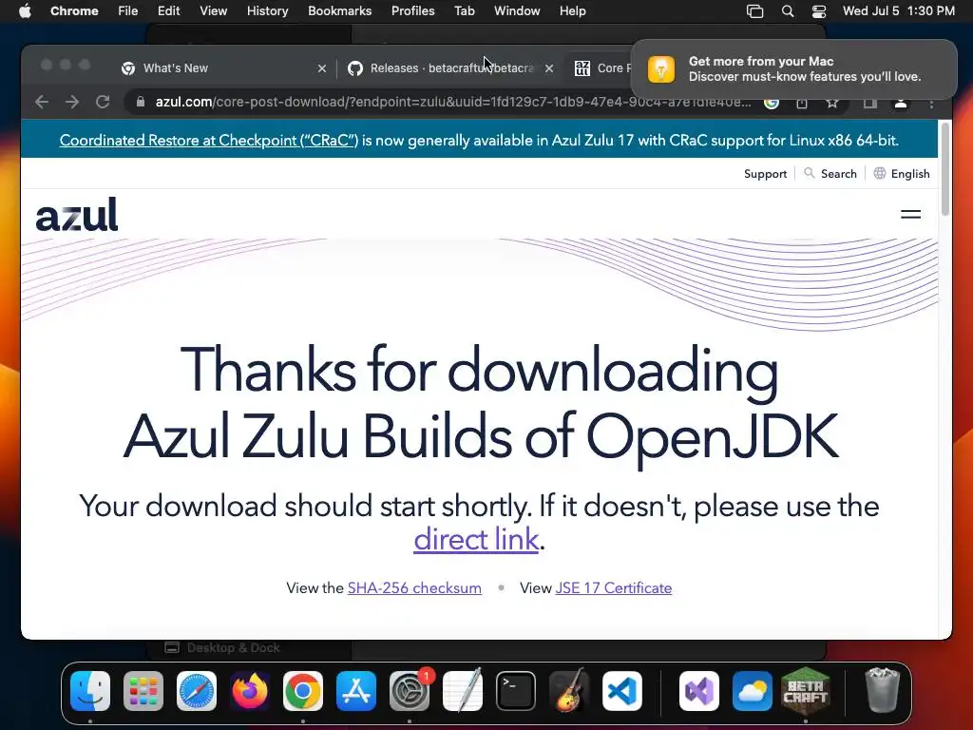Bookmark this page with the star icon
Image resolution: width=973 pixels, height=730 pixels.
tap(832, 103)
